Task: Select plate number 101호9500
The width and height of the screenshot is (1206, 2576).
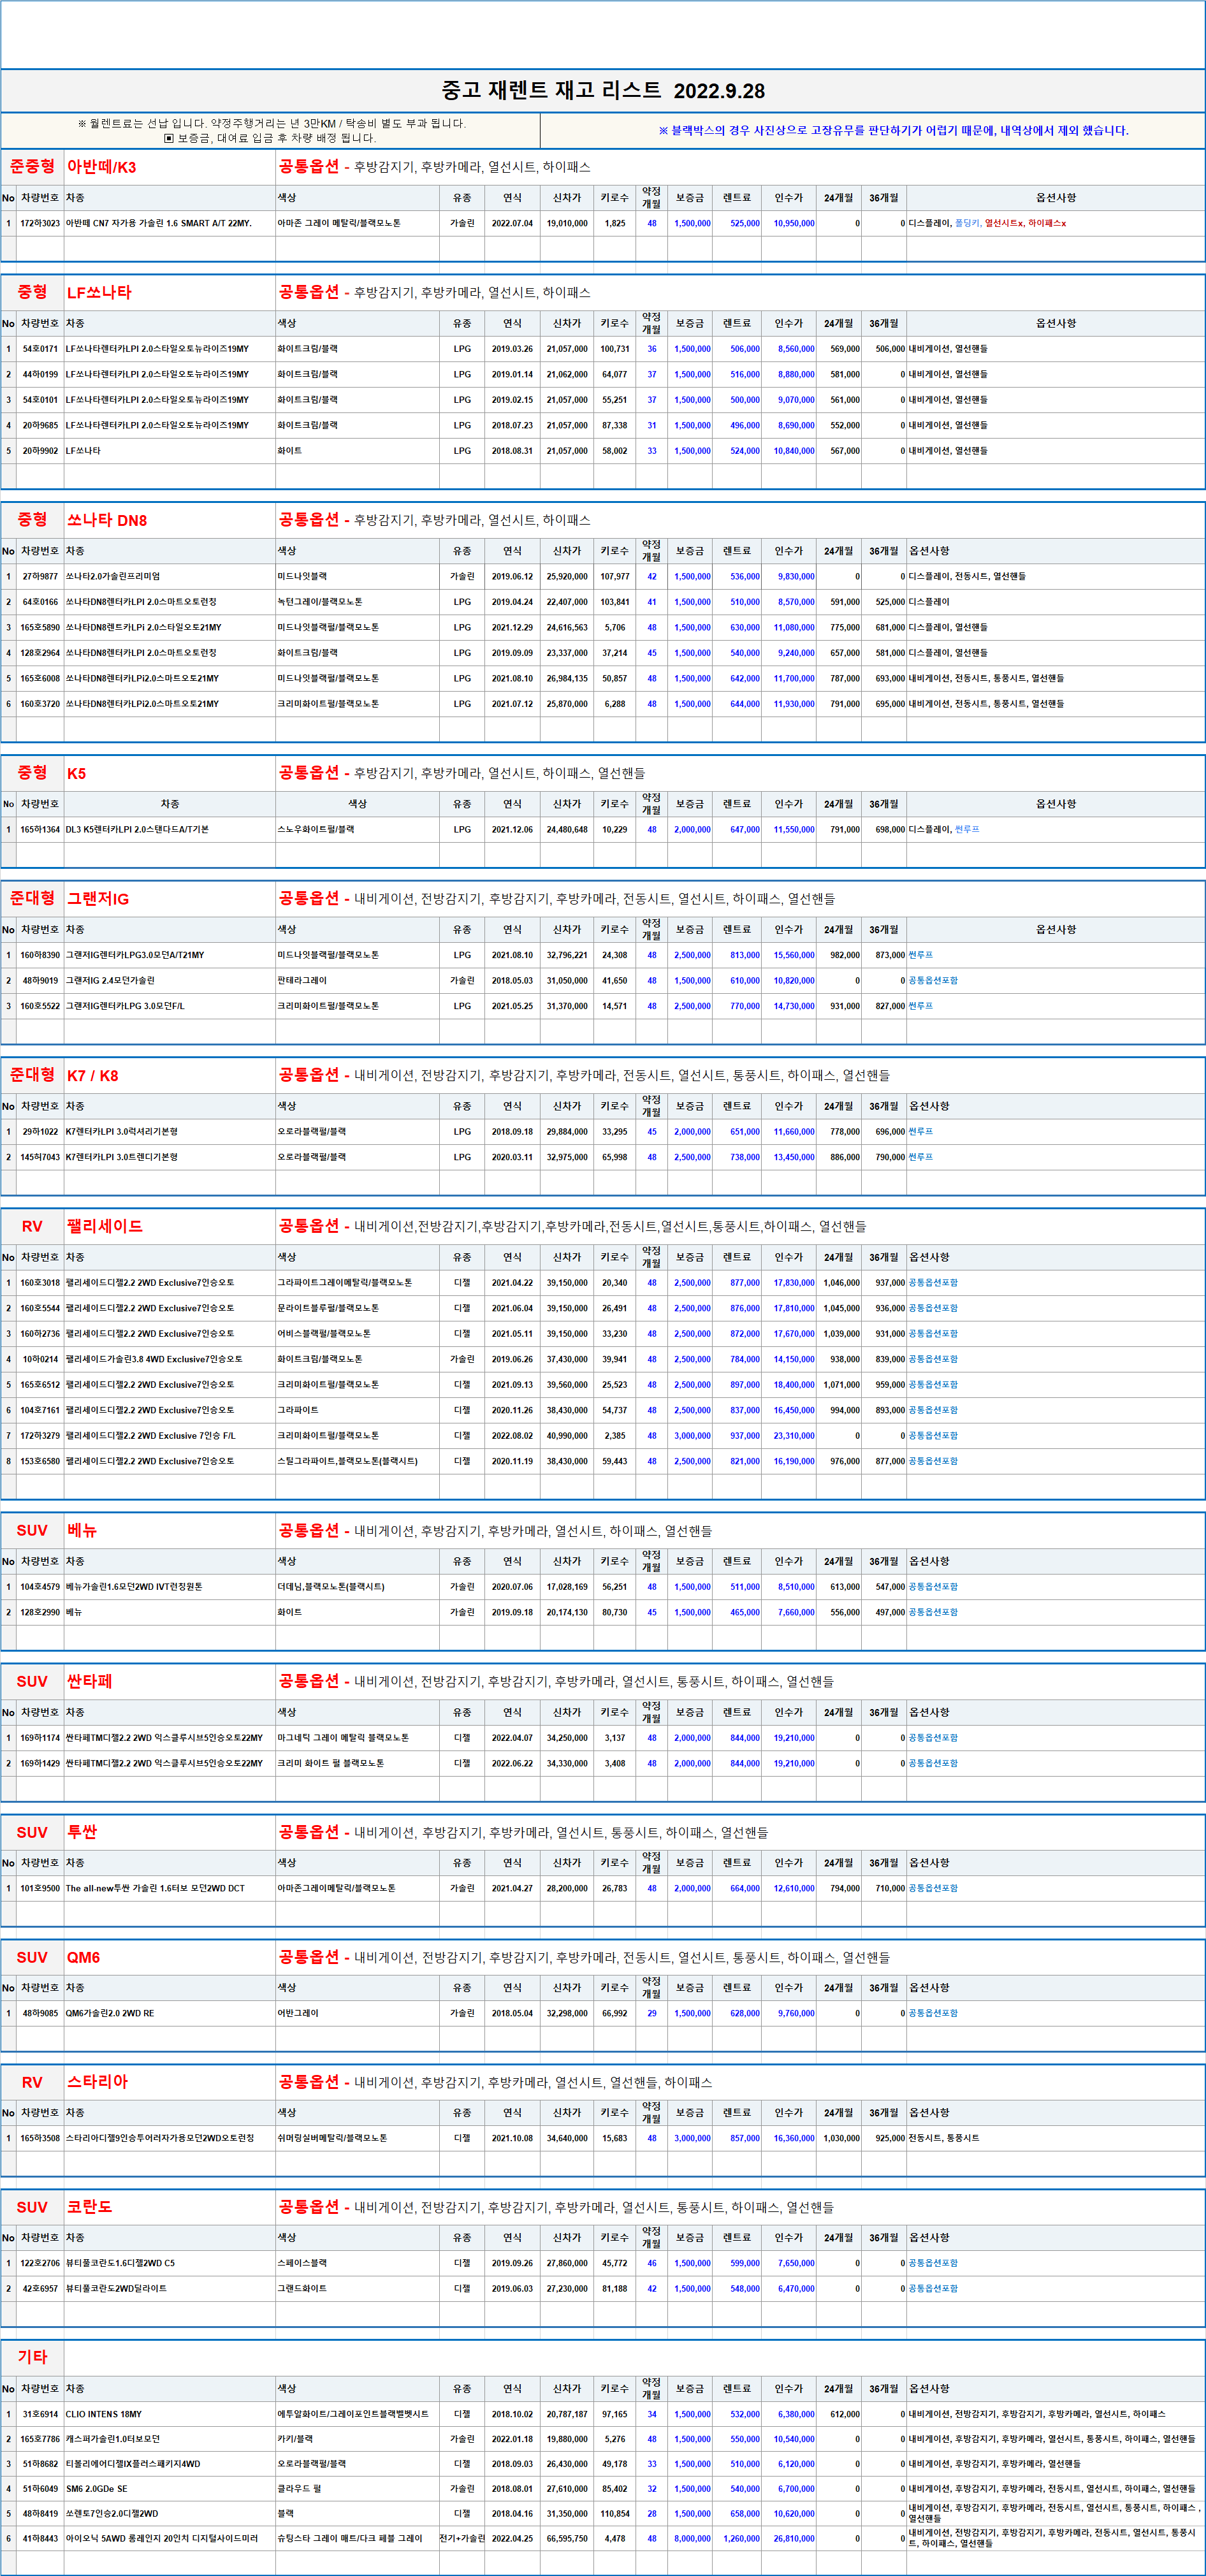Action: tap(40, 1889)
